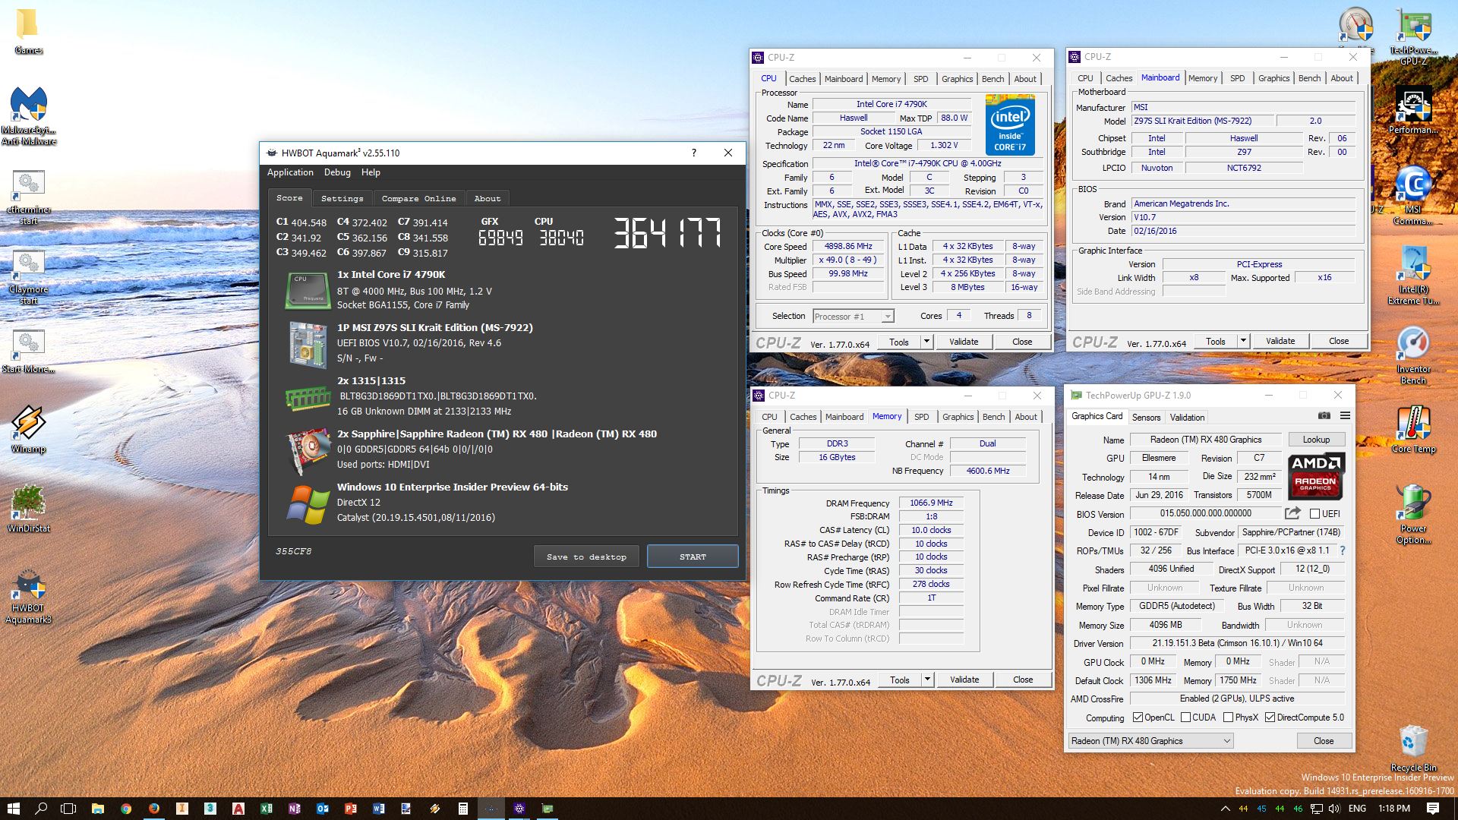Screen dimensions: 1458x820
Task: Click the Intel Core i7 logo in CPU-Z
Action: pos(1010,125)
